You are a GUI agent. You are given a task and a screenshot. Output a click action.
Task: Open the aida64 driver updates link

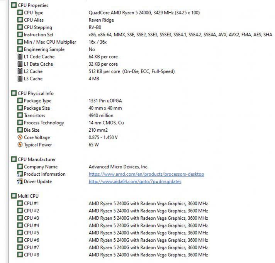[135, 182]
